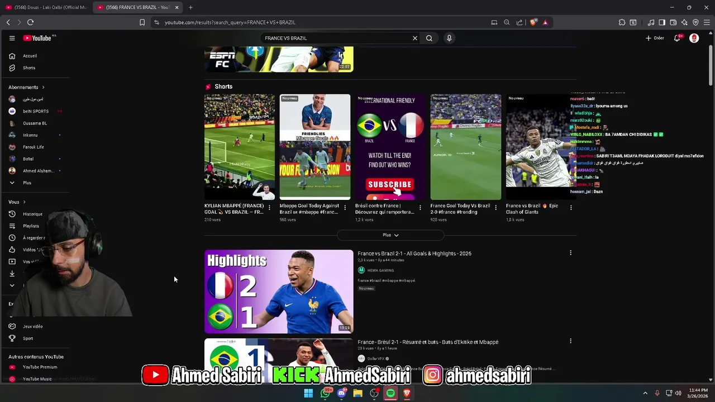Clear the search box with X
The height and width of the screenshot is (402, 715).
pyautogui.click(x=415, y=38)
